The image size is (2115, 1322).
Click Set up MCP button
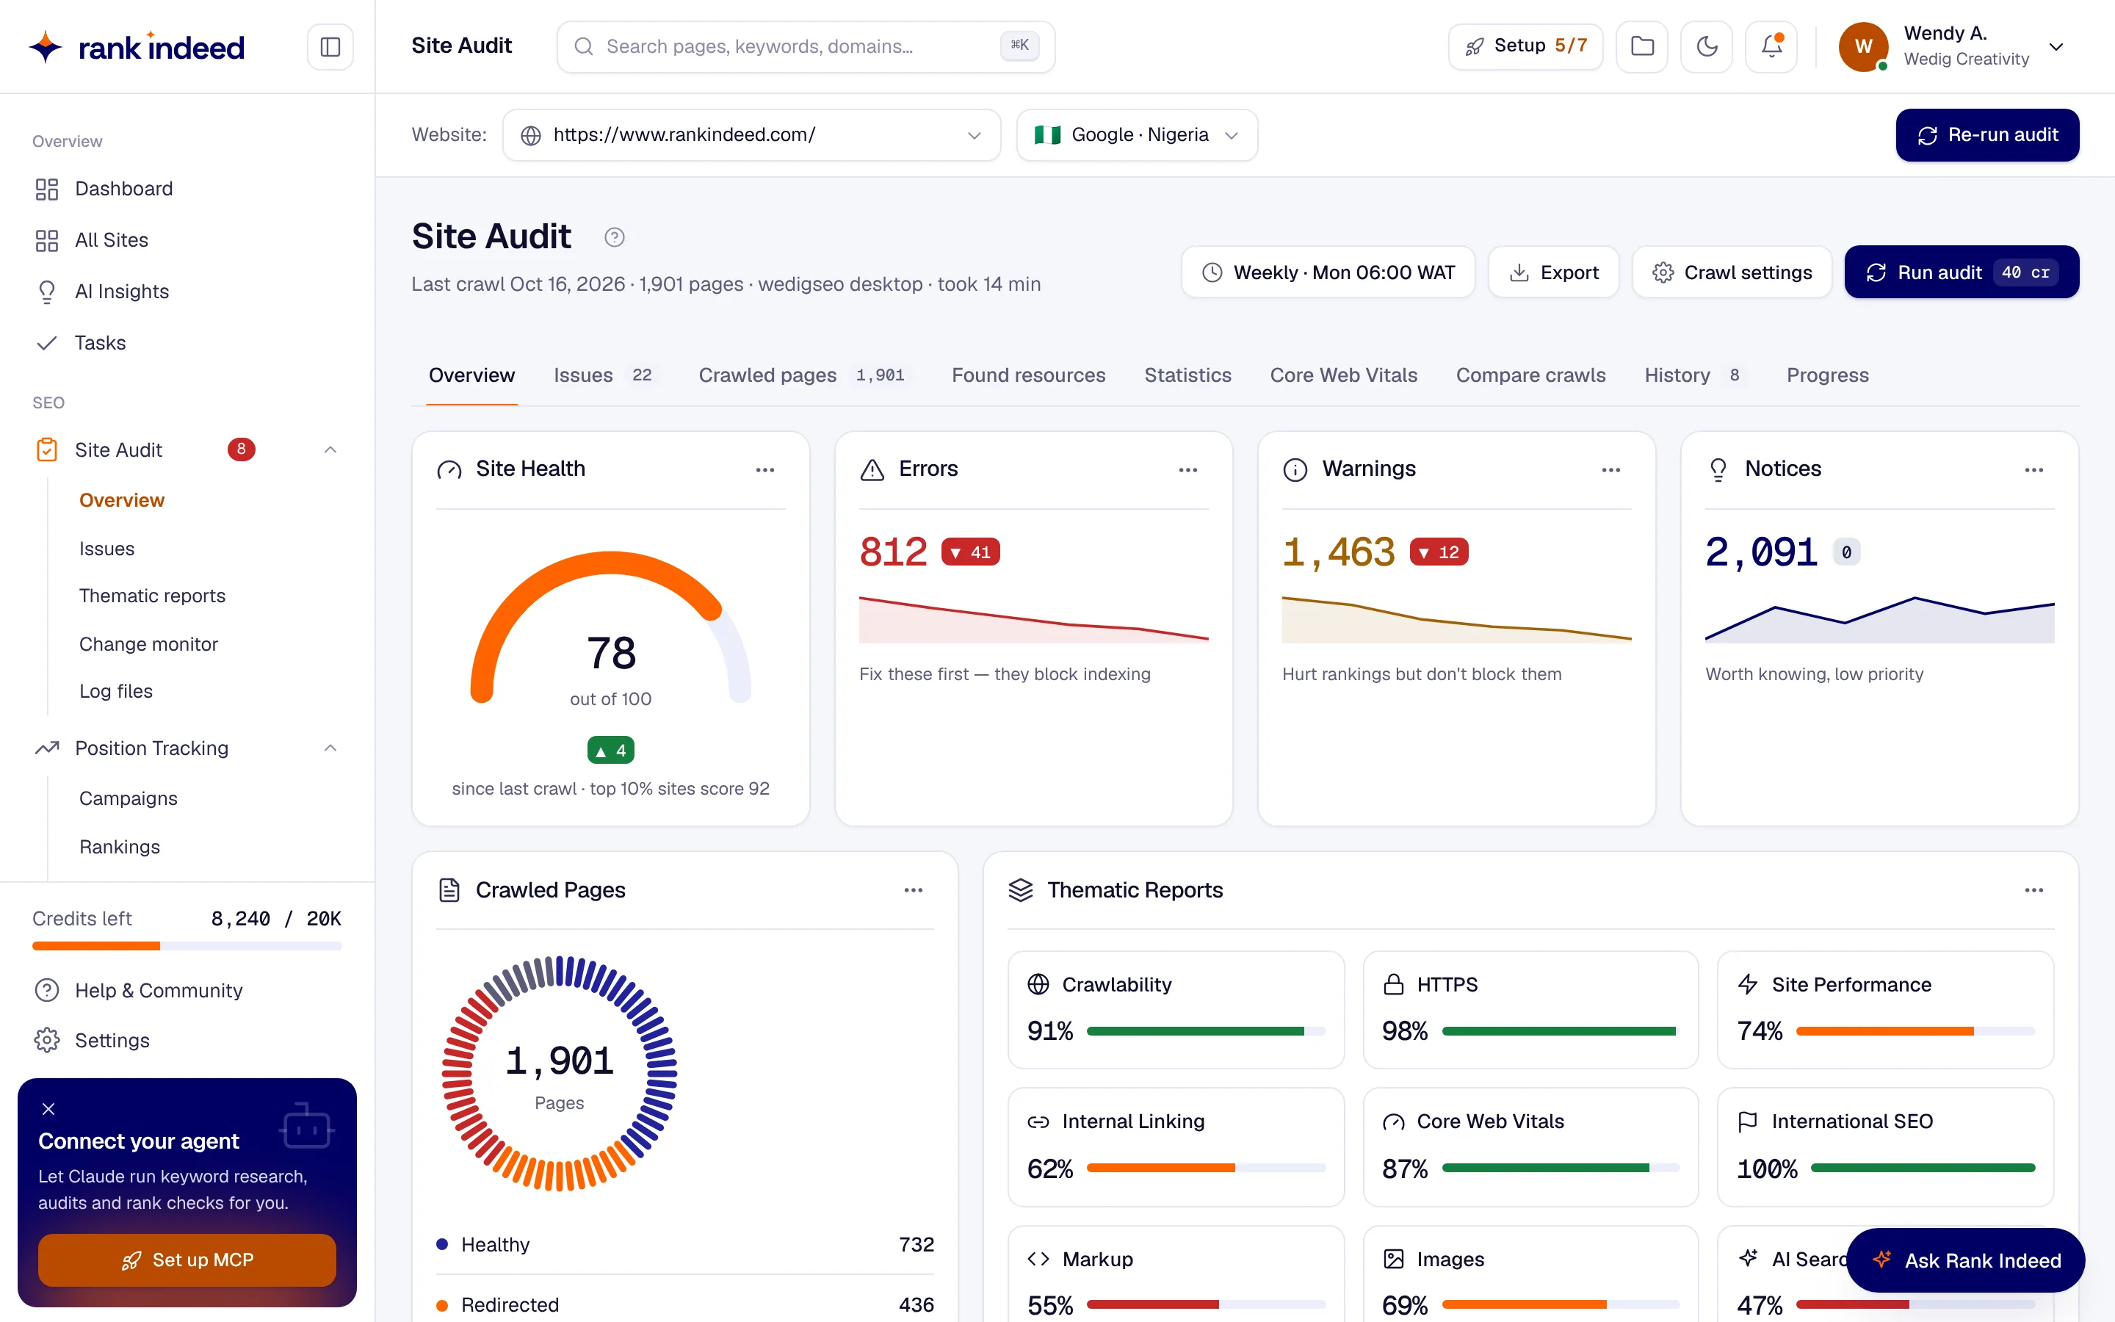pyautogui.click(x=187, y=1260)
